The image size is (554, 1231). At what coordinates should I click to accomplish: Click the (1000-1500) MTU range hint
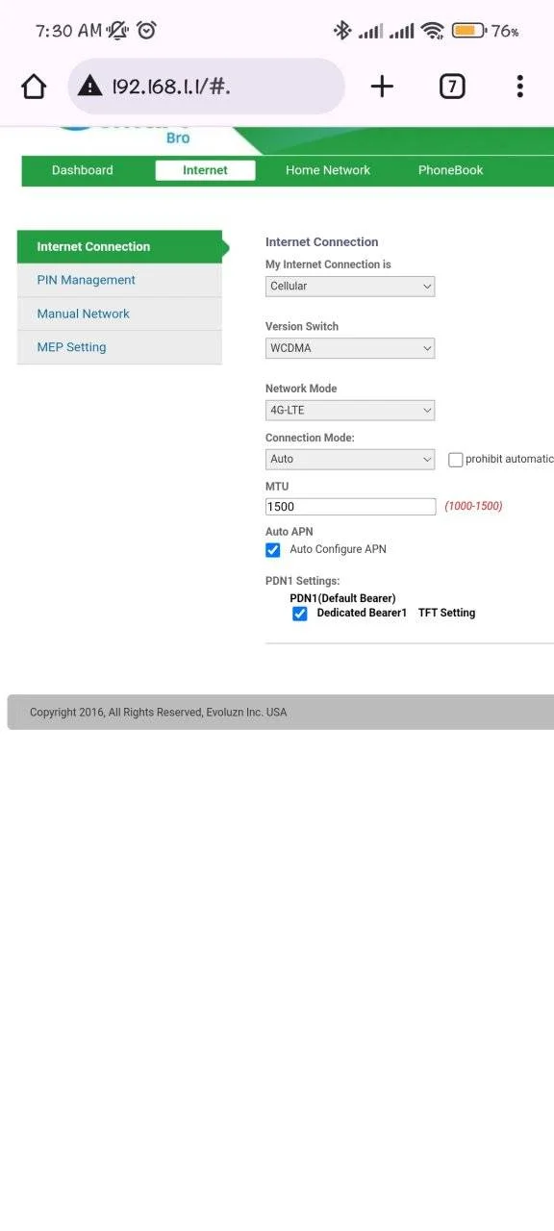click(473, 506)
